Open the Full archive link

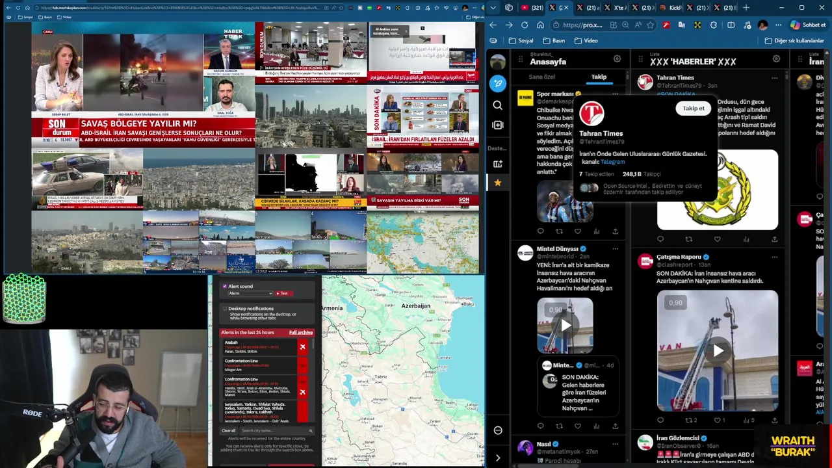coord(300,332)
